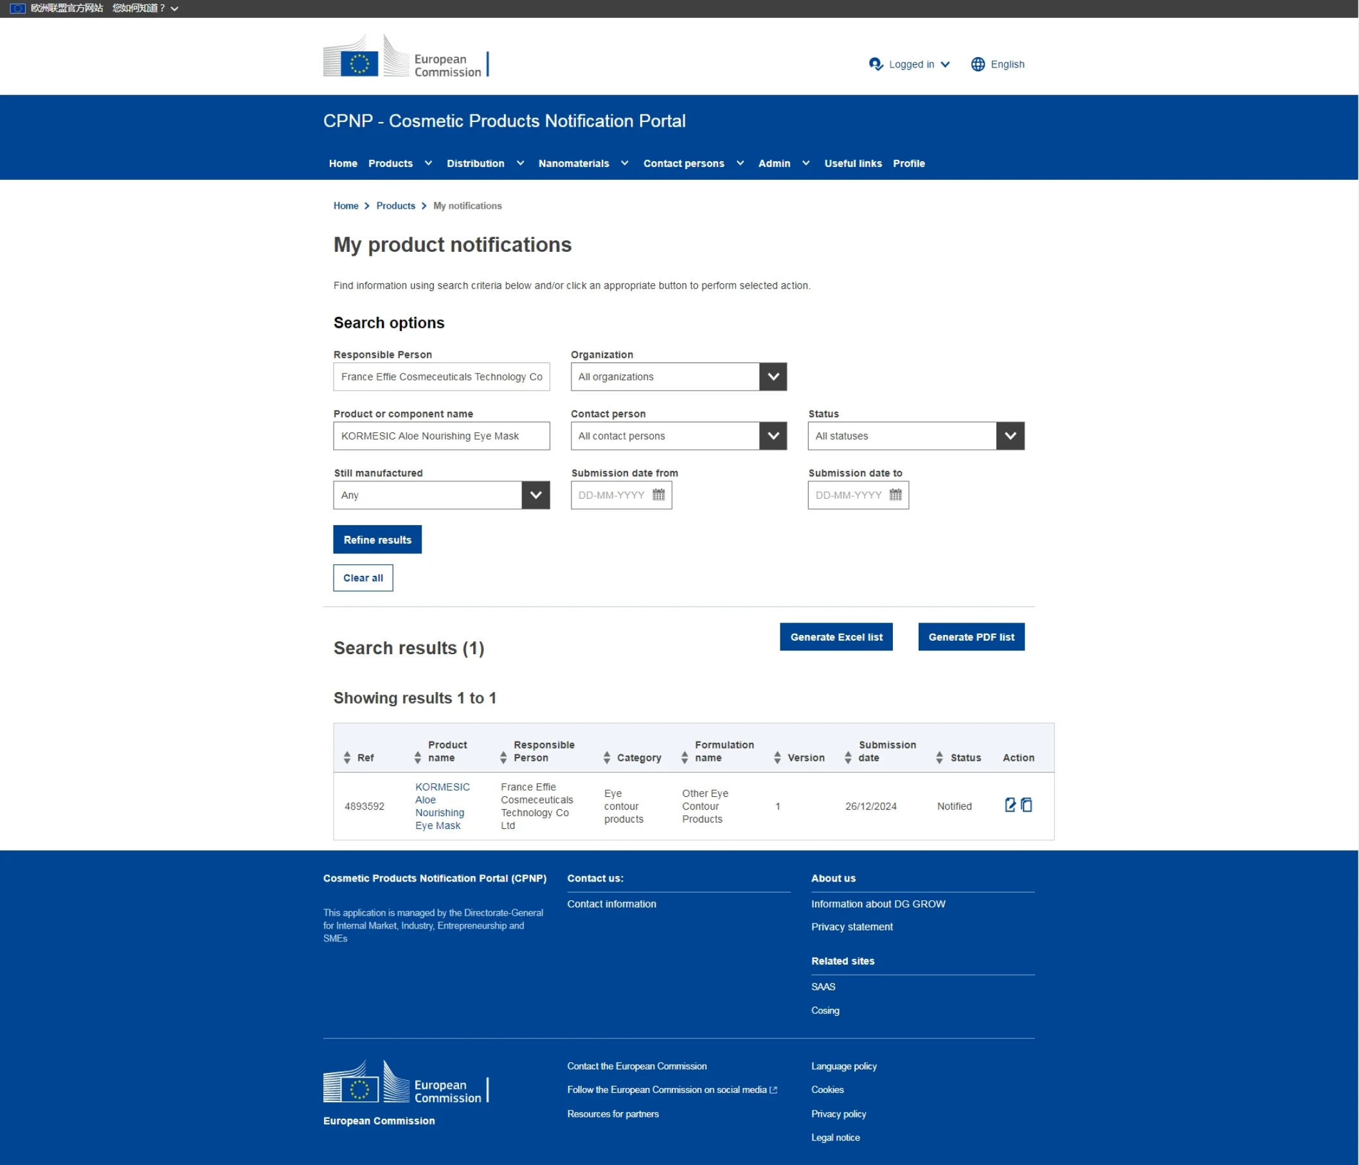The width and height of the screenshot is (1359, 1165).
Task: Click the Refine results button
Action: point(377,540)
